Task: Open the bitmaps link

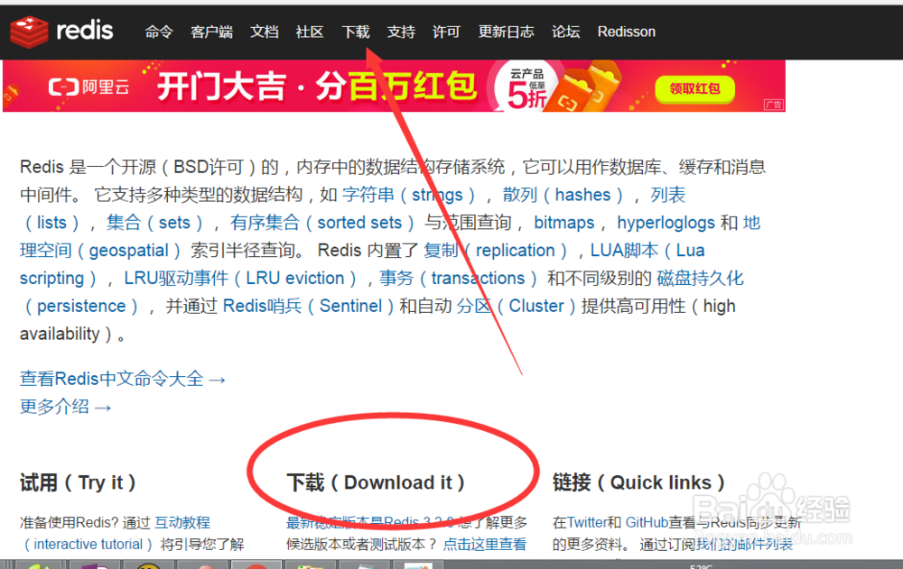Action: (x=563, y=222)
